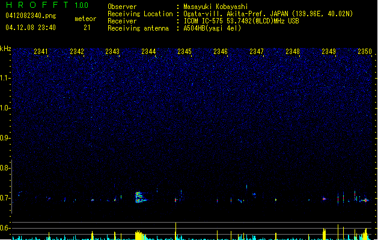Click the location text Ogata-vill. Akita-Pref. JAPAN

236,14
